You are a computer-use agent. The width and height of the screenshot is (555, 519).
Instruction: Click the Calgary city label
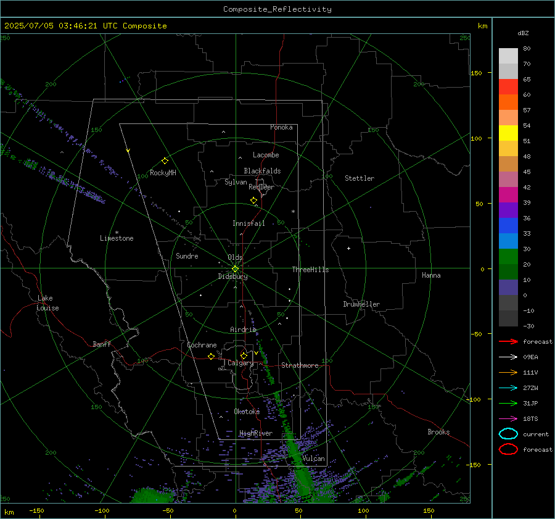pos(240,363)
